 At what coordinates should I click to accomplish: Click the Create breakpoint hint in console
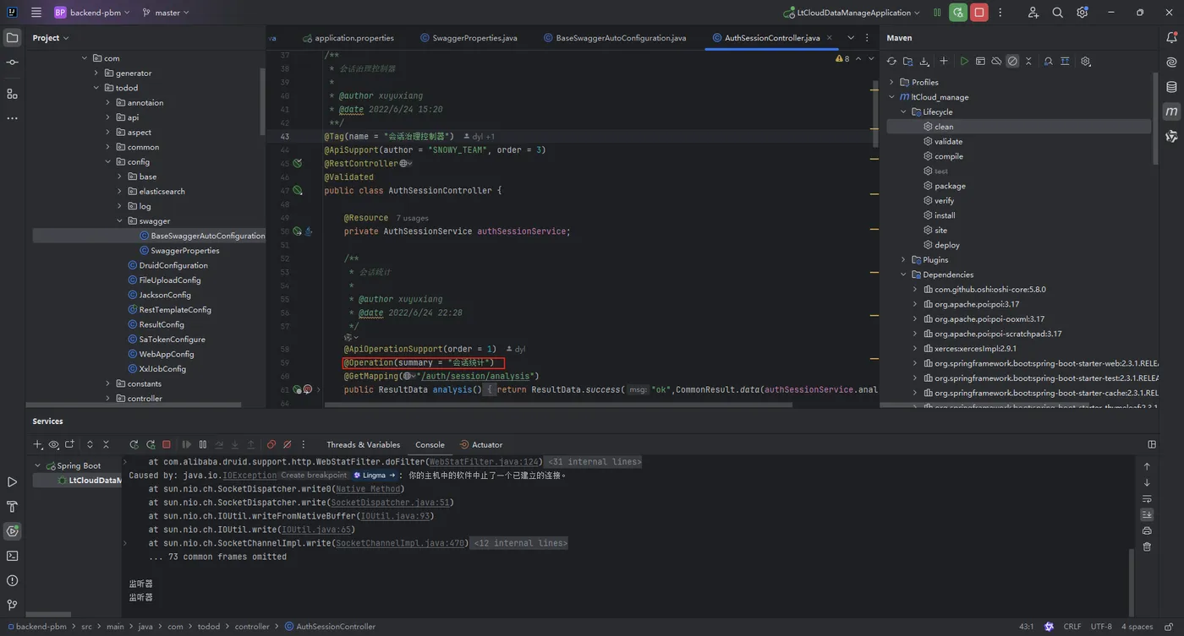(314, 476)
